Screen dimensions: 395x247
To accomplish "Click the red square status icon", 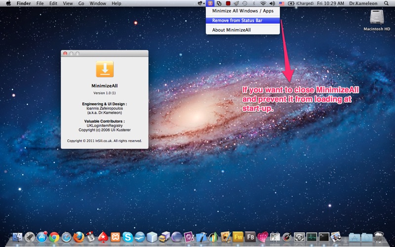I will coord(228,3).
